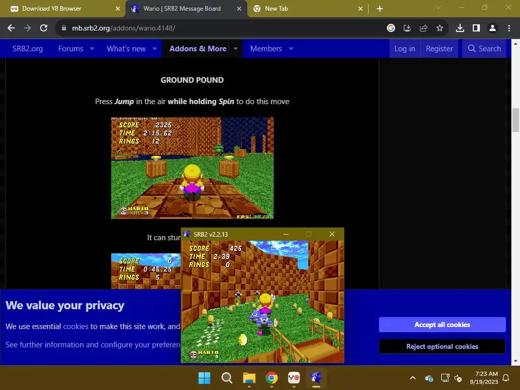
Task: Click the address bar URL field
Action: 219,28
